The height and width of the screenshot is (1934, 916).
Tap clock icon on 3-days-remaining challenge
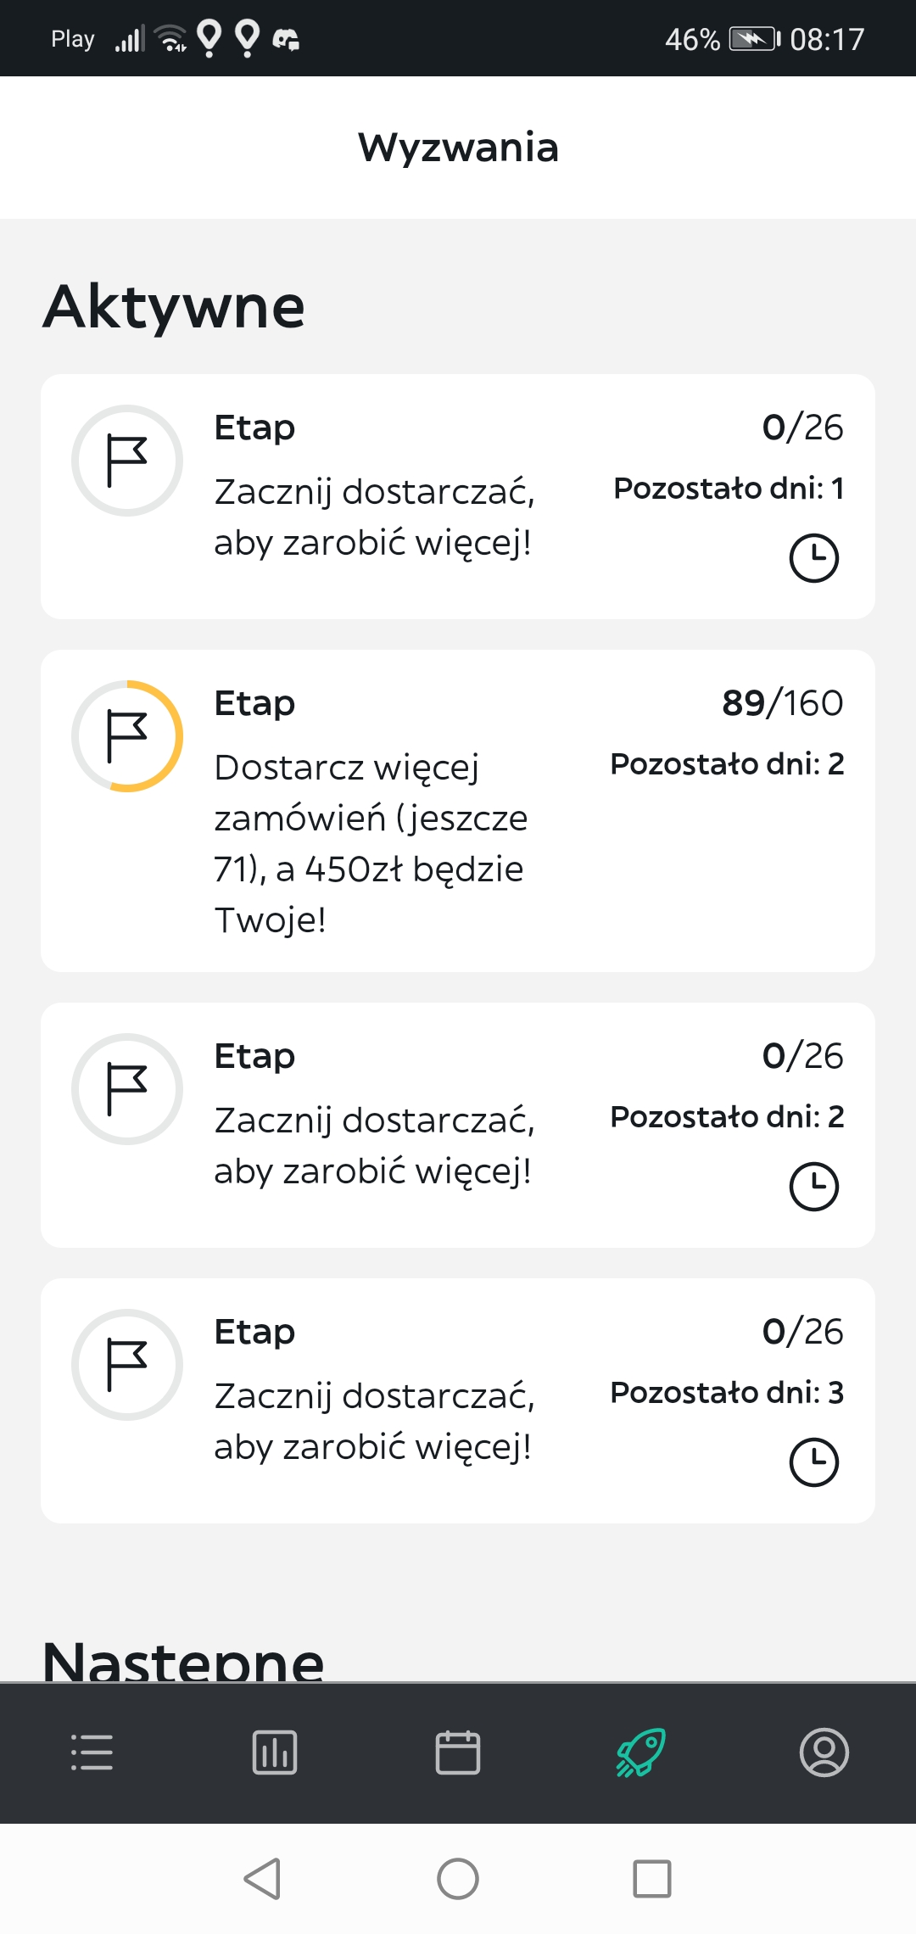coord(814,1462)
